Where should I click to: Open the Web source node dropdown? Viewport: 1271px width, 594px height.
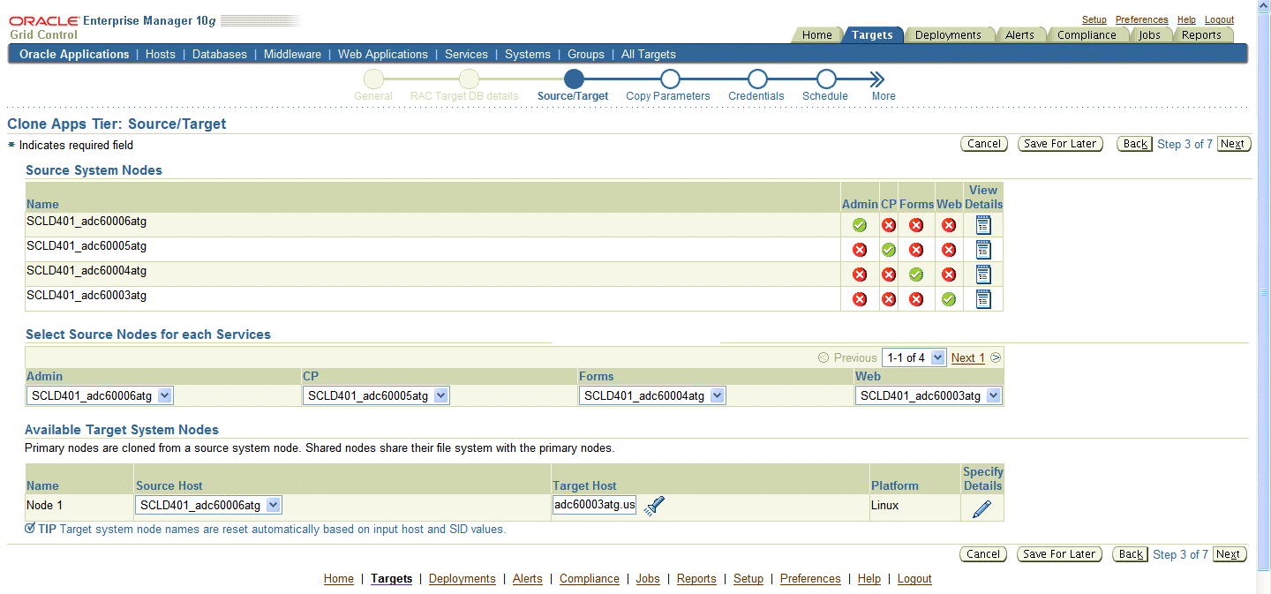click(929, 395)
